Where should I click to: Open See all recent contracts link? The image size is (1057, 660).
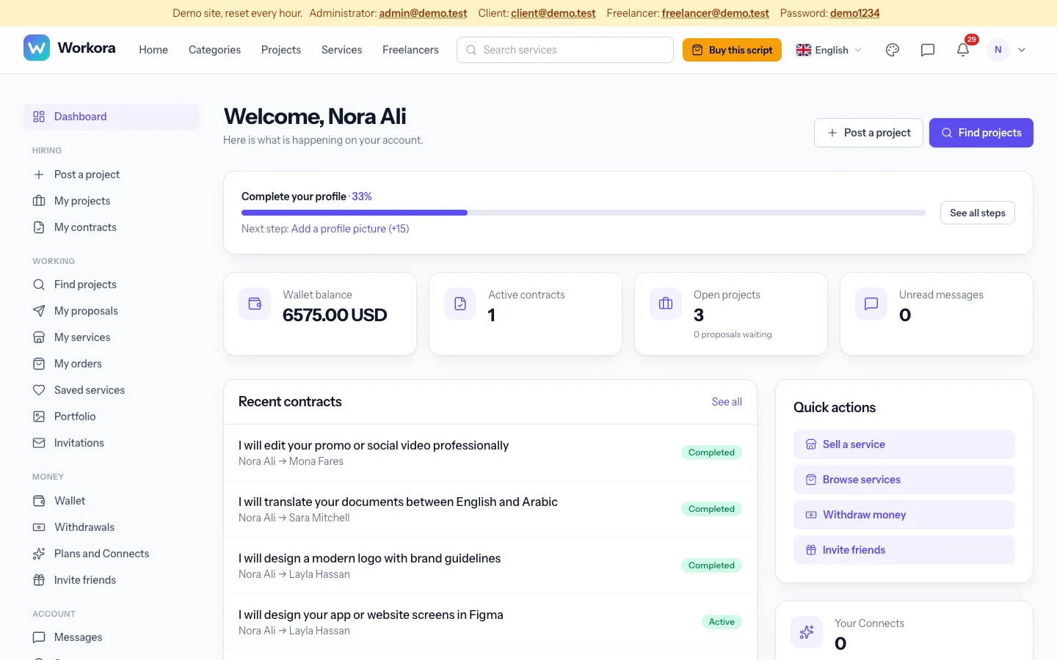click(727, 402)
